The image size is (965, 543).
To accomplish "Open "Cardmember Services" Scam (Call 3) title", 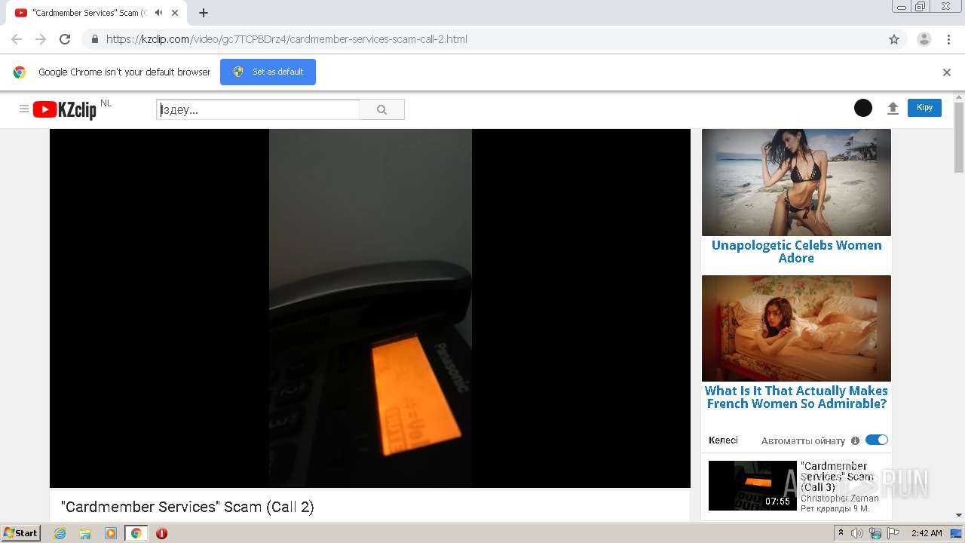I will (x=837, y=477).
